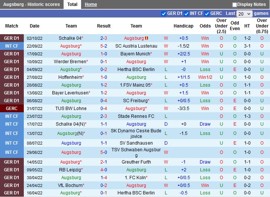The height and width of the screenshot is (197, 270).
Task: Click the Match column header
Action: pyautogui.click(x=12, y=26)
